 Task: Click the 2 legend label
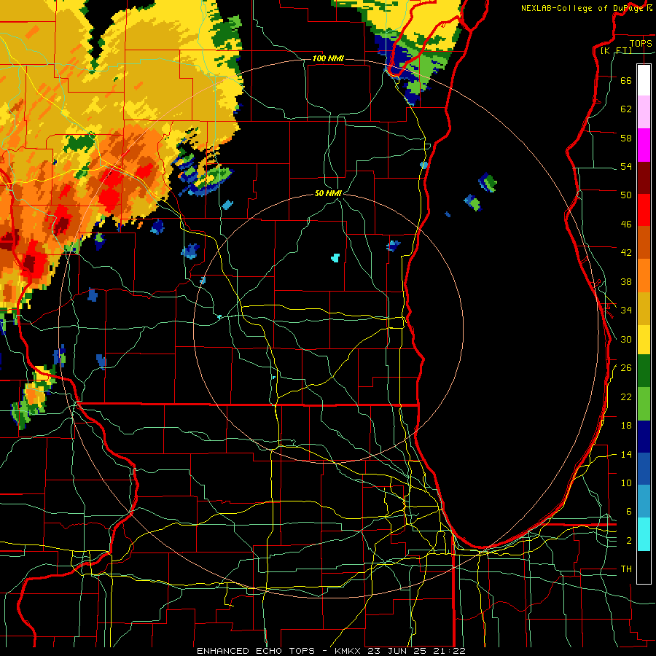pyautogui.click(x=629, y=541)
